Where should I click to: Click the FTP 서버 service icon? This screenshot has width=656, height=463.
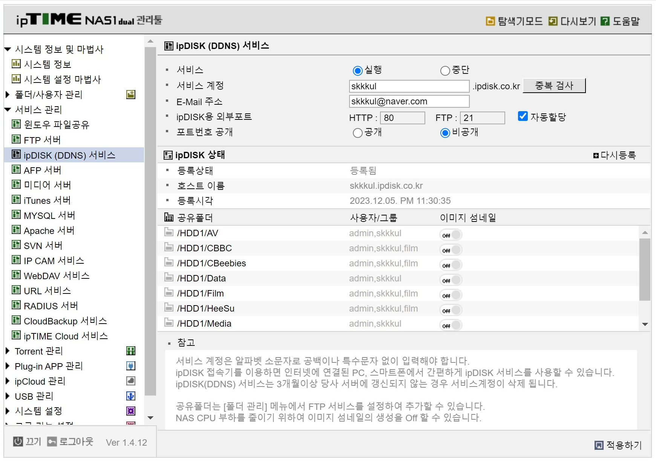pos(16,139)
